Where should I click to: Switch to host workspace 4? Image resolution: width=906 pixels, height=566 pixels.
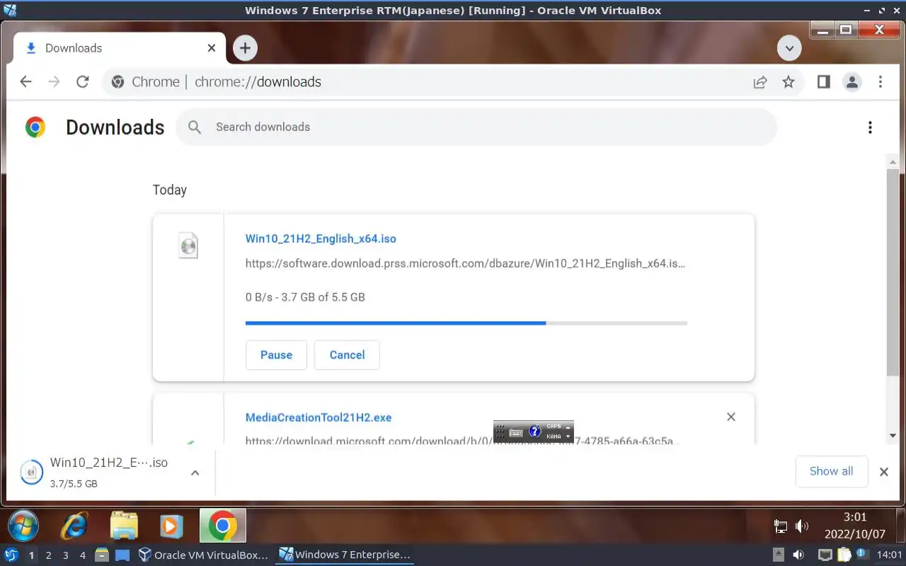(83, 555)
